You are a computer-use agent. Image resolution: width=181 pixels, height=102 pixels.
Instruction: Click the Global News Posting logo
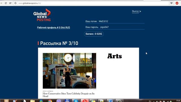[x=42, y=15]
